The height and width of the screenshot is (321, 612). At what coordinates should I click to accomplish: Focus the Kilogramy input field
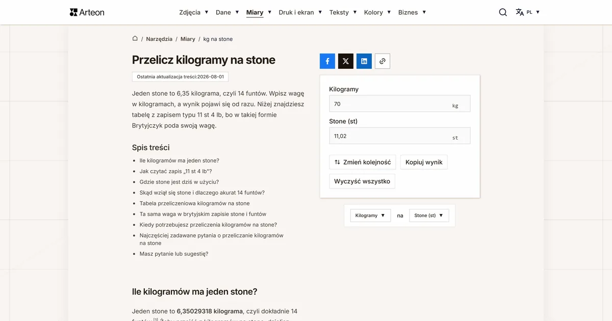[x=400, y=104]
